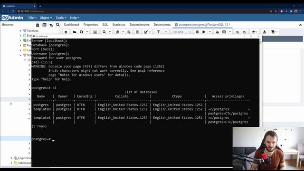Click the Open File folder icon

click(74, 32)
